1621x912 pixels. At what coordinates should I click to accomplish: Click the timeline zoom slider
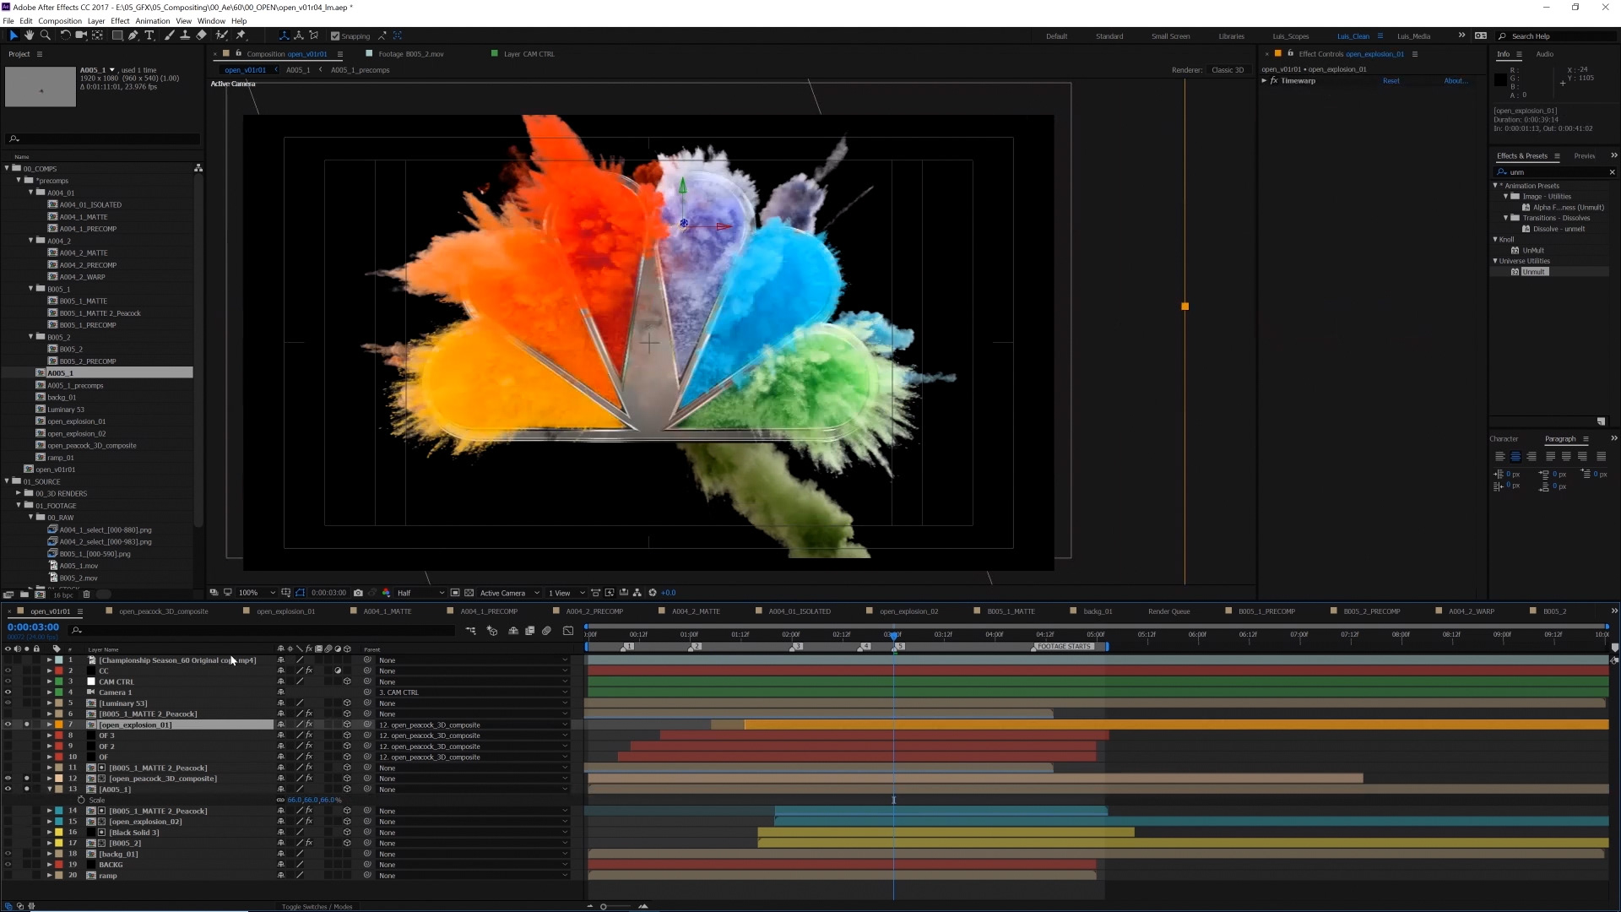(604, 906)
